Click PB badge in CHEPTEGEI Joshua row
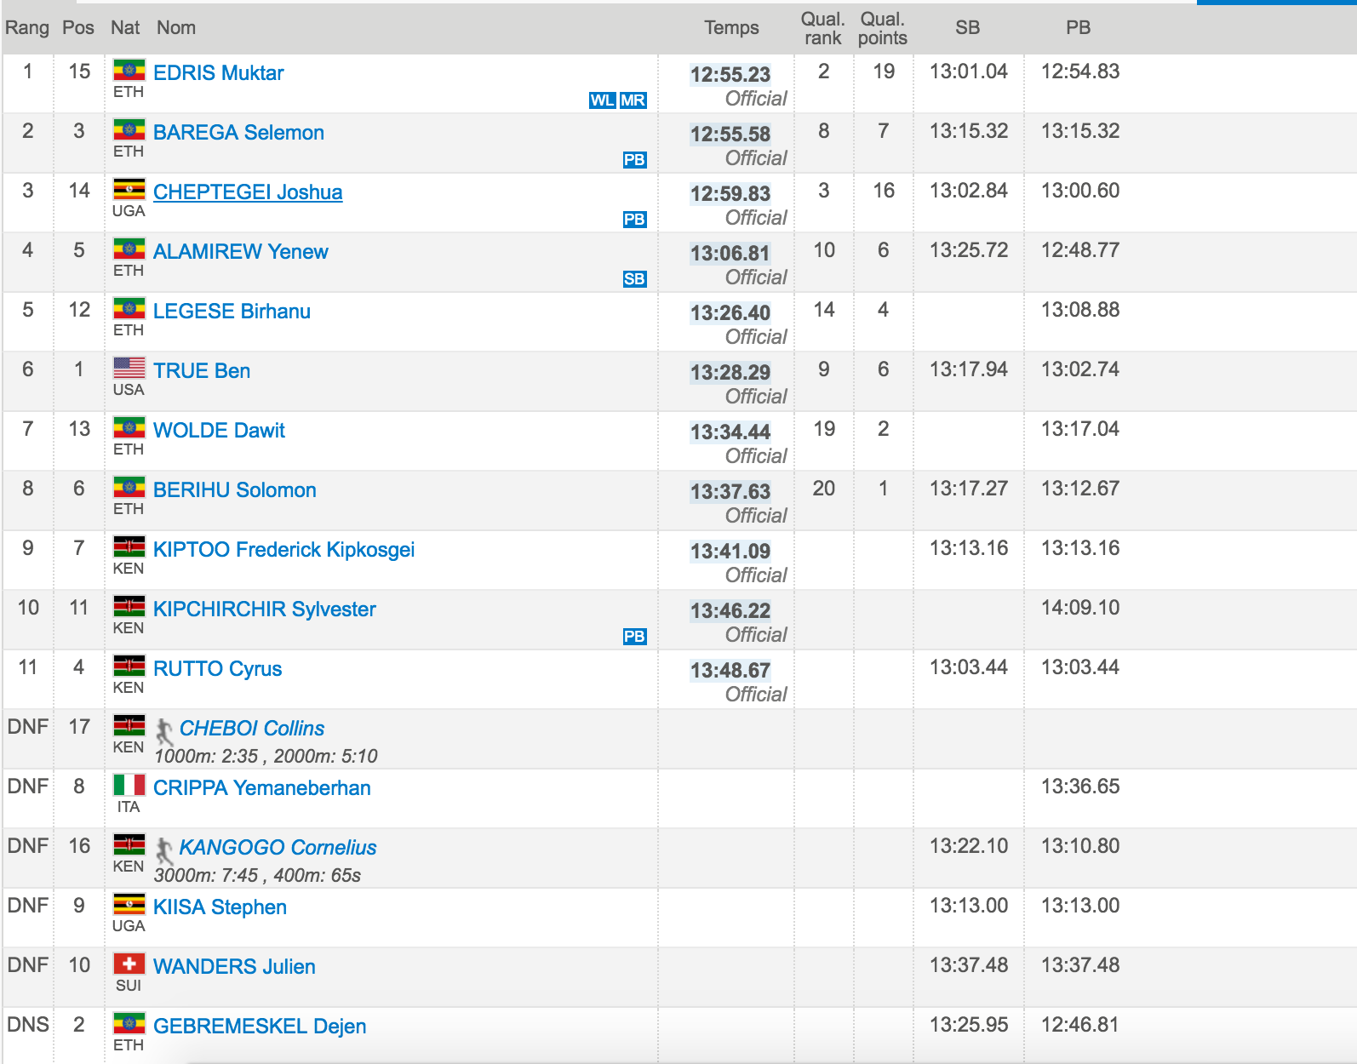1357x1064 pixels. tap(634, 220)
